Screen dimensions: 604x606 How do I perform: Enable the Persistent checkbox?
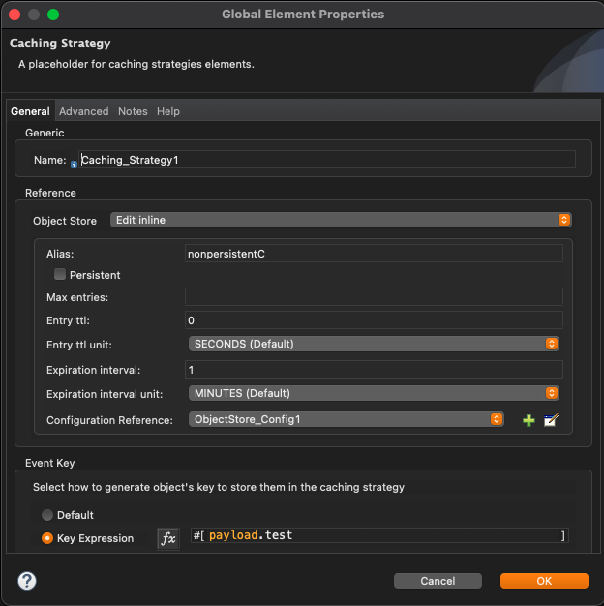(60, 275)
